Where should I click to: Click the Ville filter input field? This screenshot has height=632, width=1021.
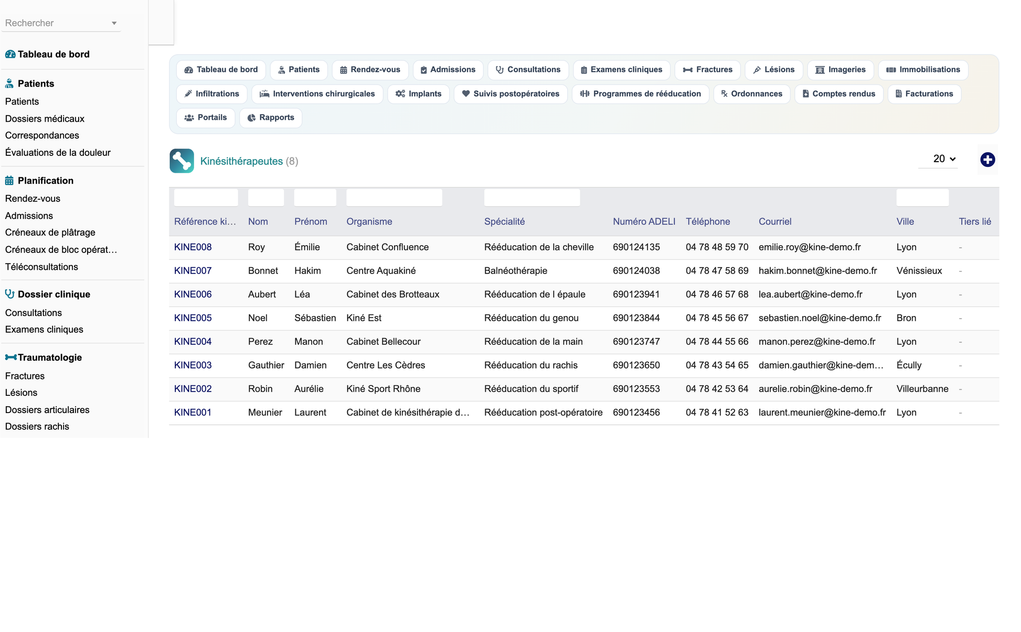coord(922,198)
